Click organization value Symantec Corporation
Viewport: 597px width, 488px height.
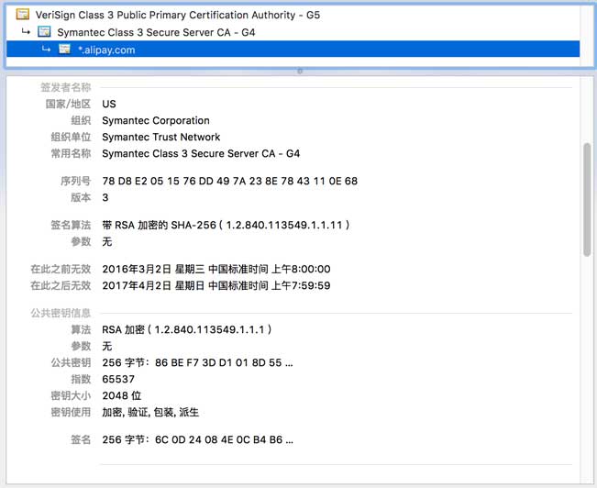click(x=156, y=121)
